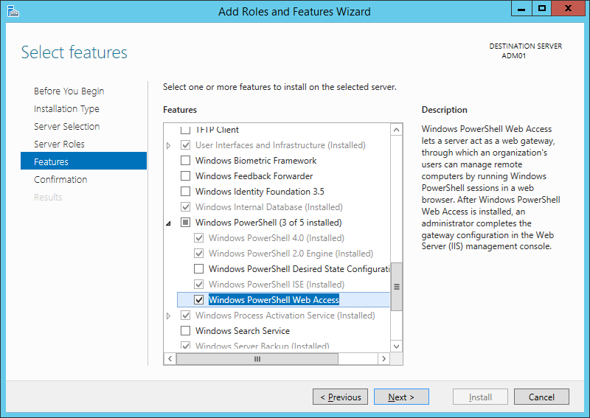The width and height of the screenshot is (590, 418).
Task: Check Windows Search Service checkbox
Action: click(186, 331)
